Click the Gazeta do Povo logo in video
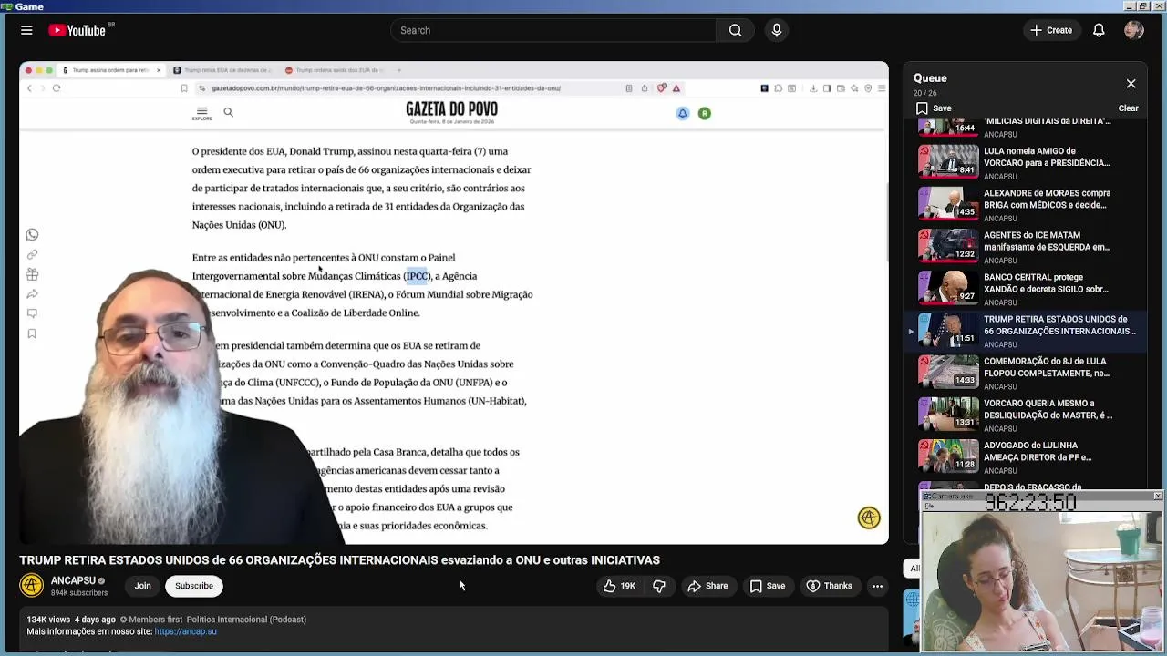This screenshot has width=1167, height=656. [x=451, y=110]
